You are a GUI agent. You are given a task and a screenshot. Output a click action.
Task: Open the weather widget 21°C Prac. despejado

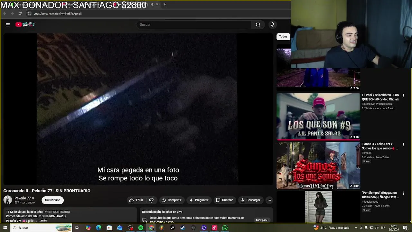tap(332, 228)
